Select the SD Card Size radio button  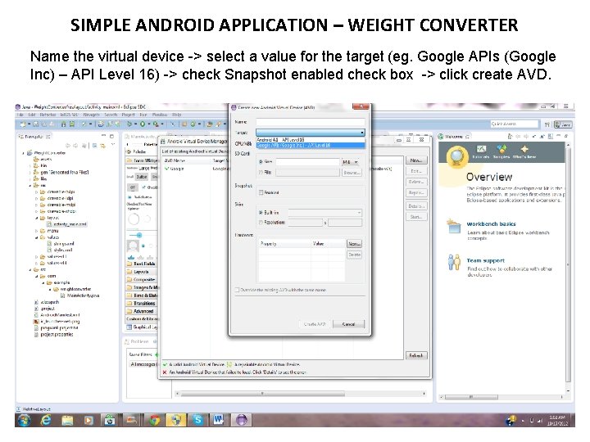[261, 161]
